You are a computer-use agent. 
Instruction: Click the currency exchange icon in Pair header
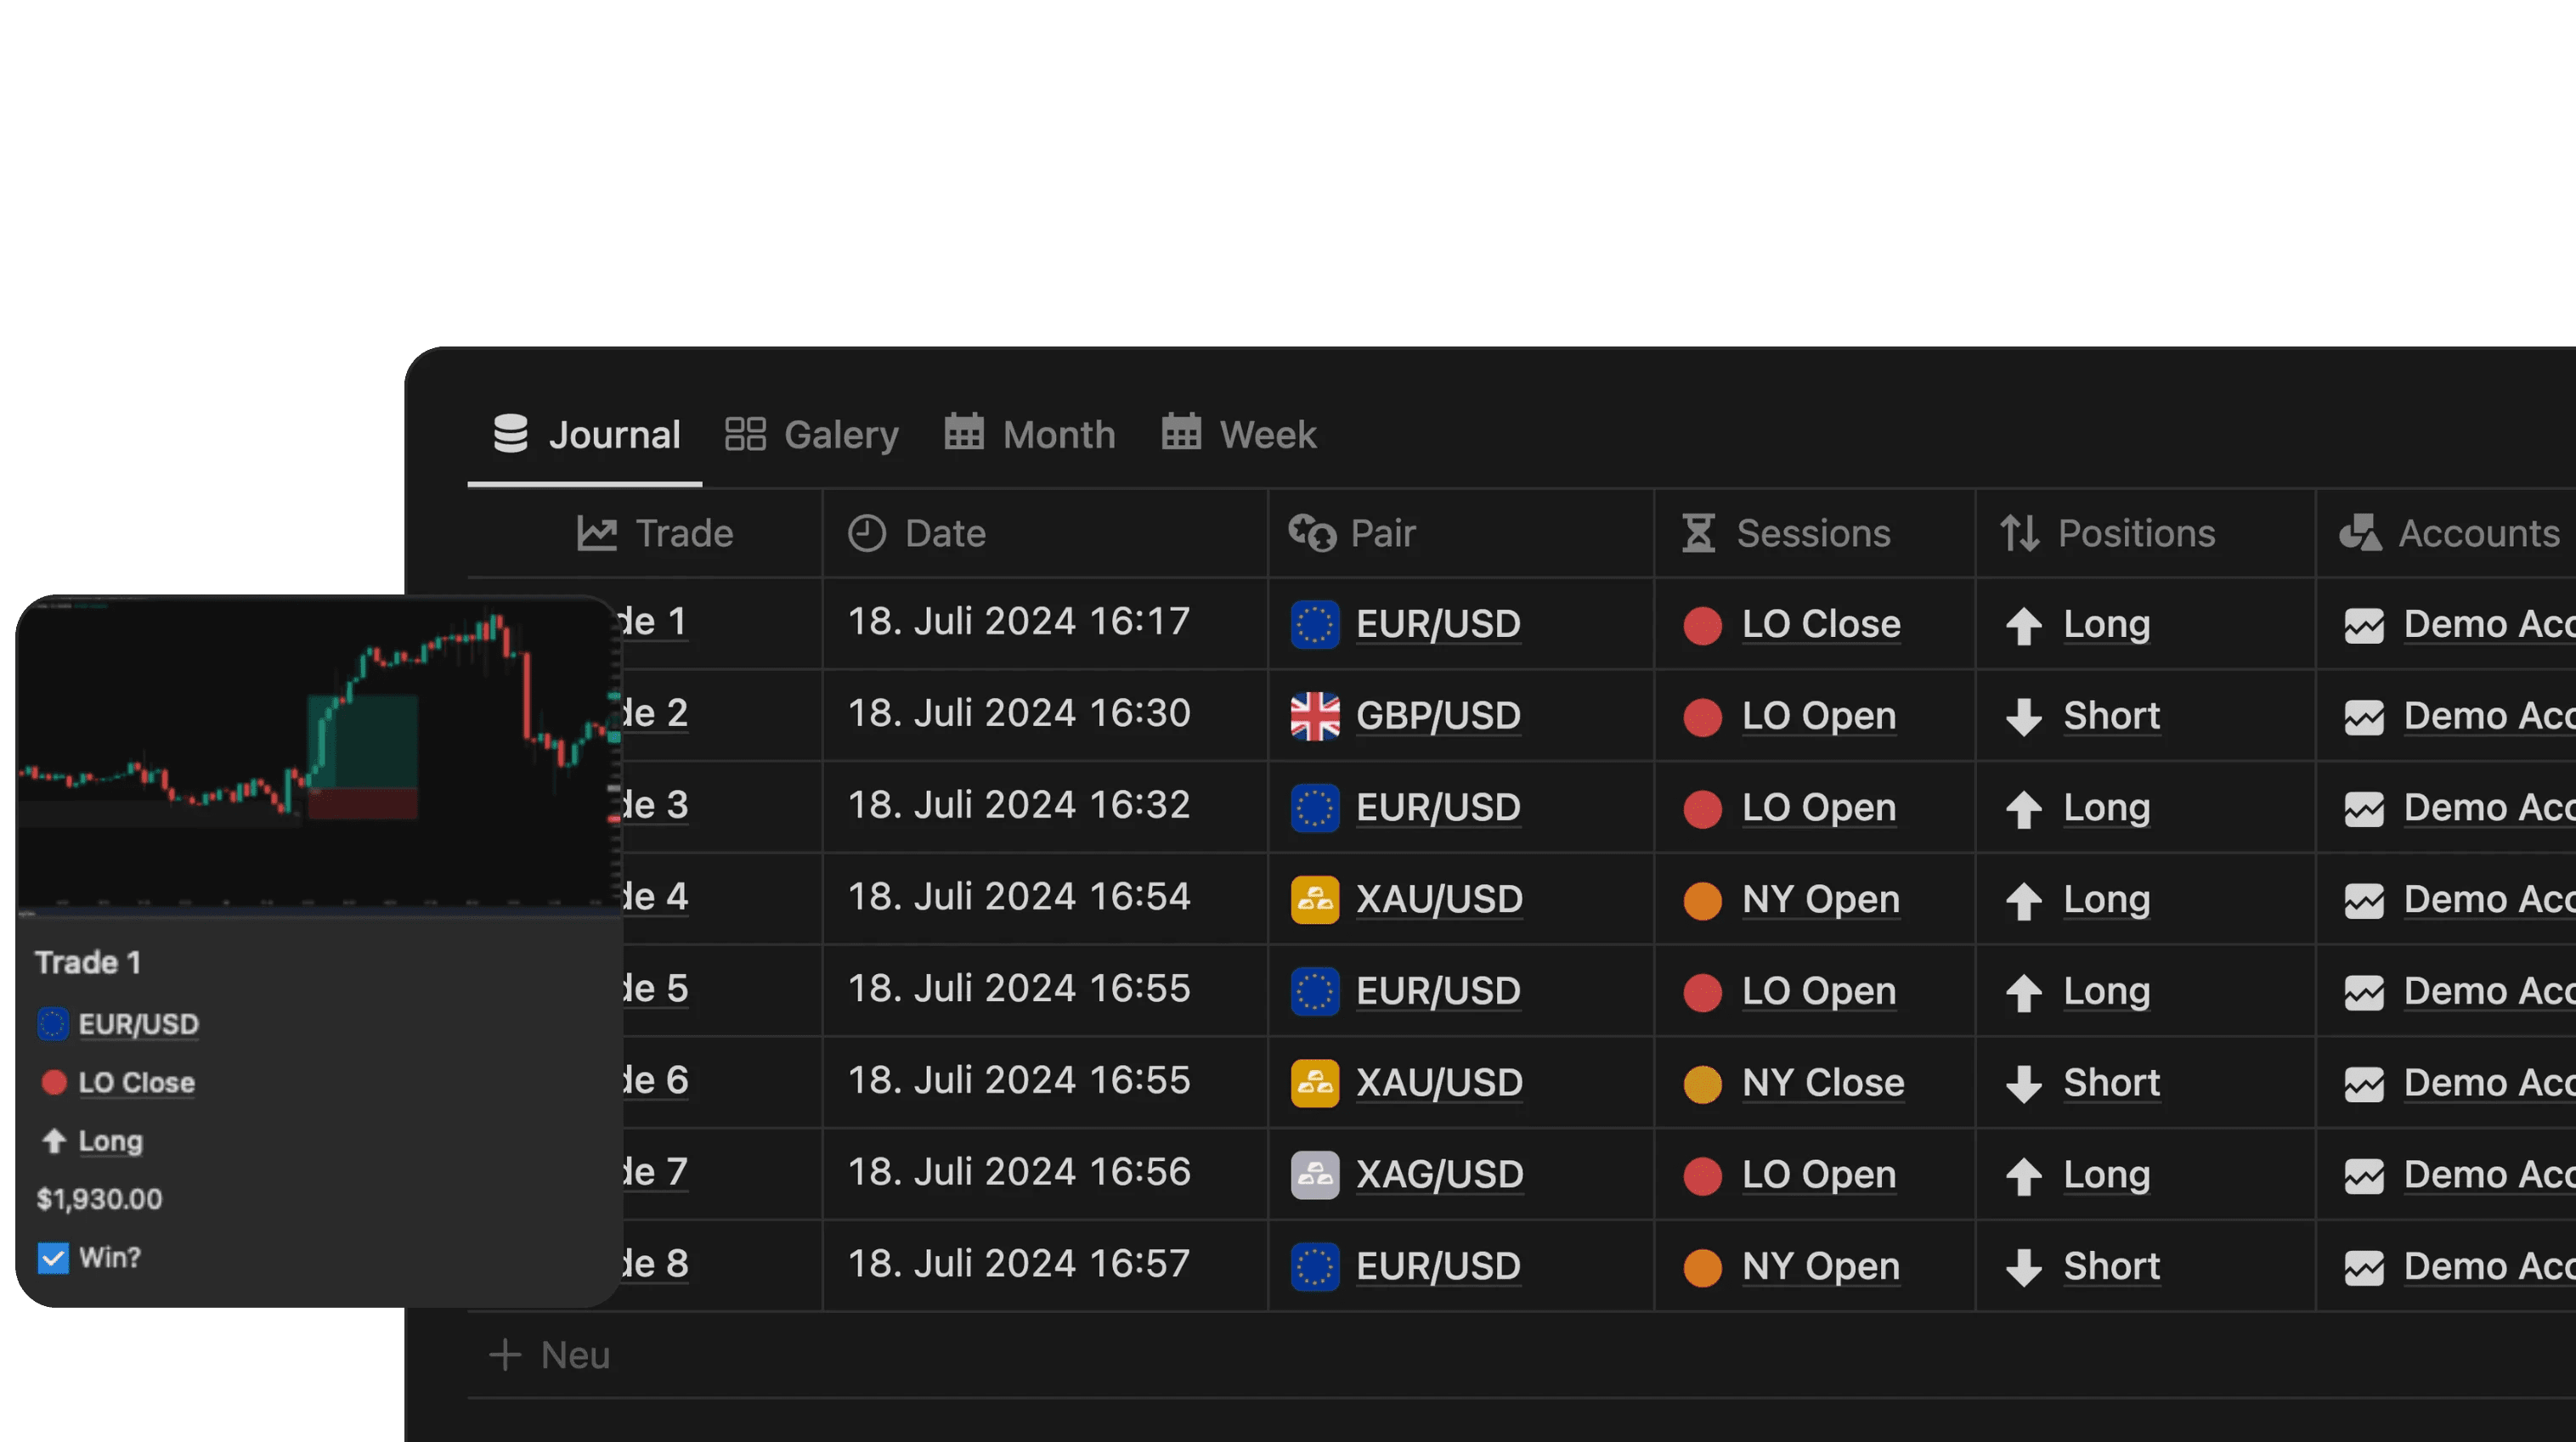point(1312,532)
